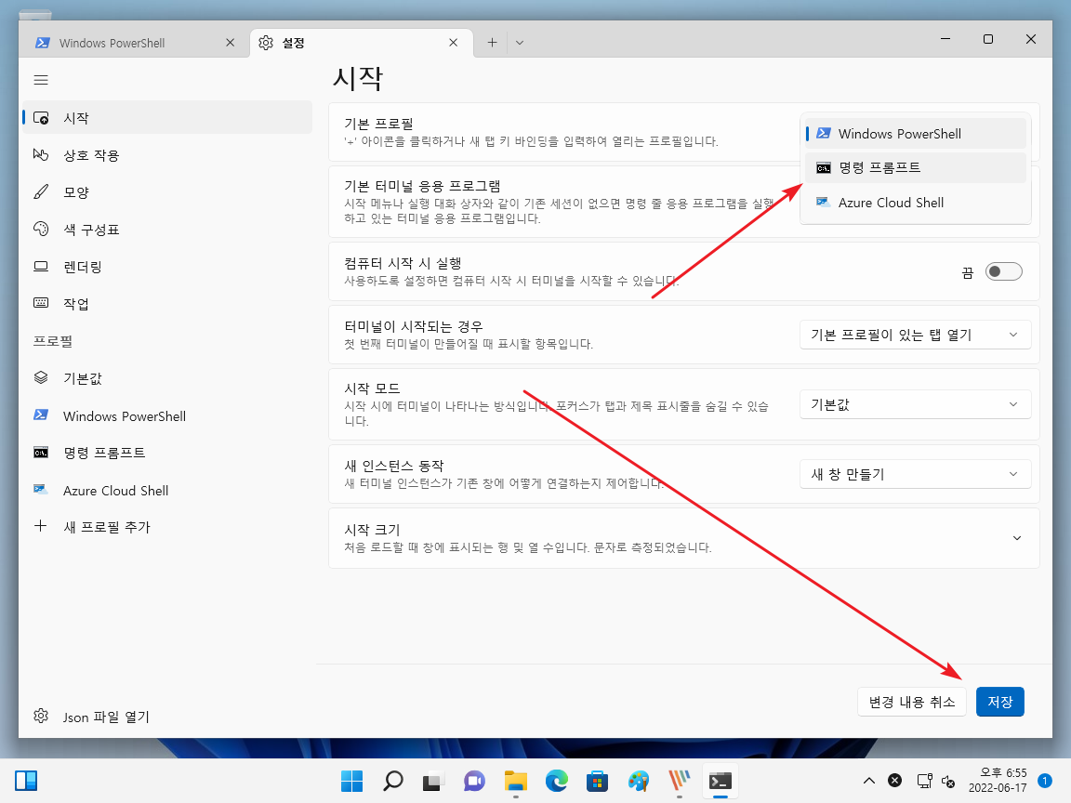The height and width of the screenshot is (803, 1071).
Task: Minimize the Terminal window
Action: point(945,40)
